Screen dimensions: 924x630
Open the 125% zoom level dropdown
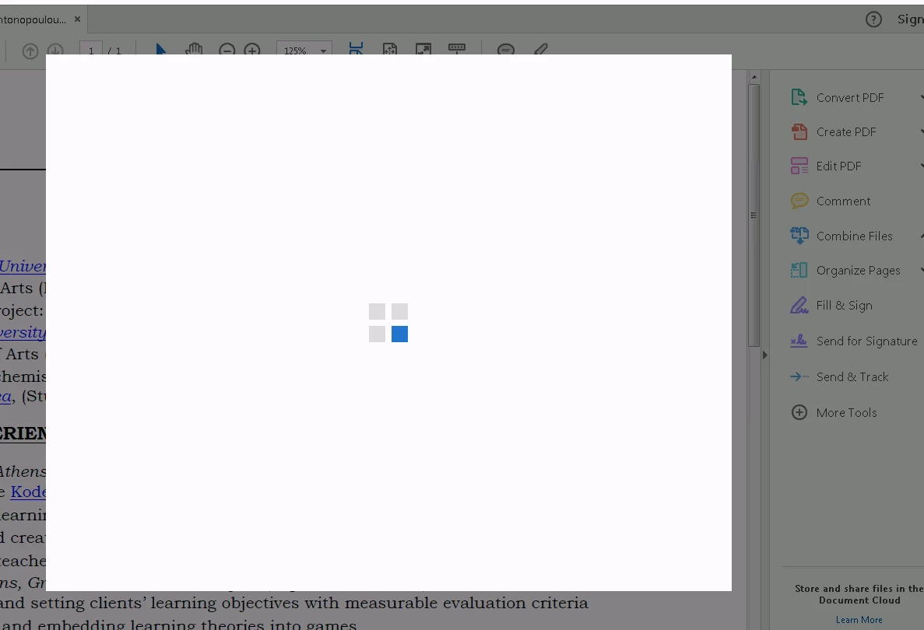[x=304, y=51]
